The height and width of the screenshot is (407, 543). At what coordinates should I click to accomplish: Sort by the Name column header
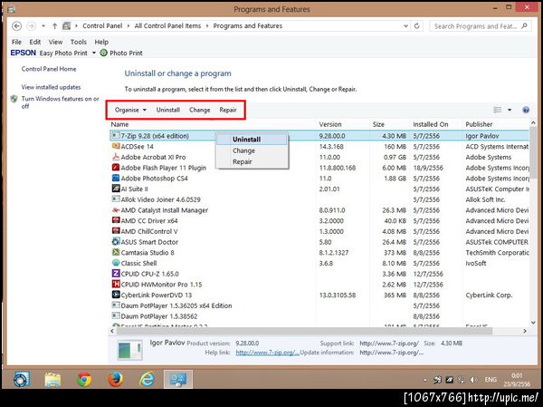[x=119, y=124]
